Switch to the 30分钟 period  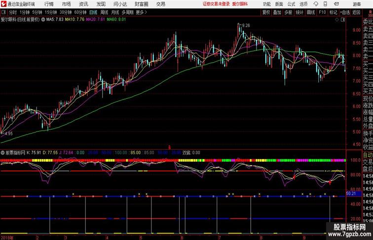(x=66, y=12)
